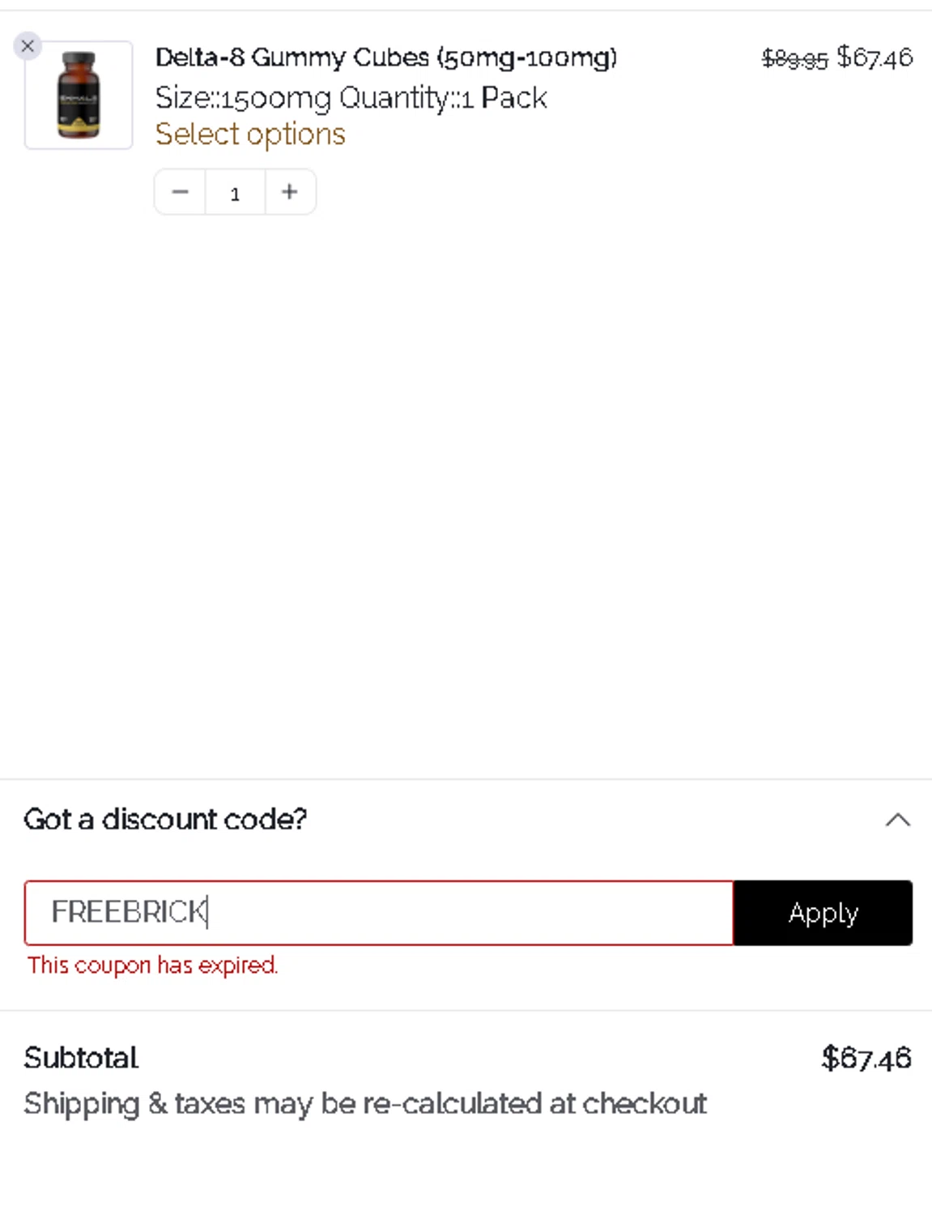Click the shipping & taxes checkout note
The image size is (932, 1215).
click(x=365, y=1103)
